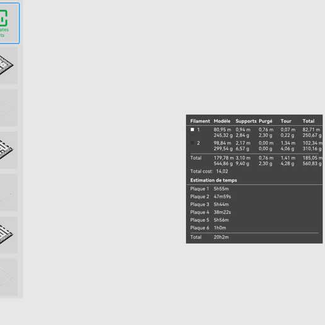325x325 pixels.
Task: Open the fifth plate maze thumbnail
Action: pos(8,235)
